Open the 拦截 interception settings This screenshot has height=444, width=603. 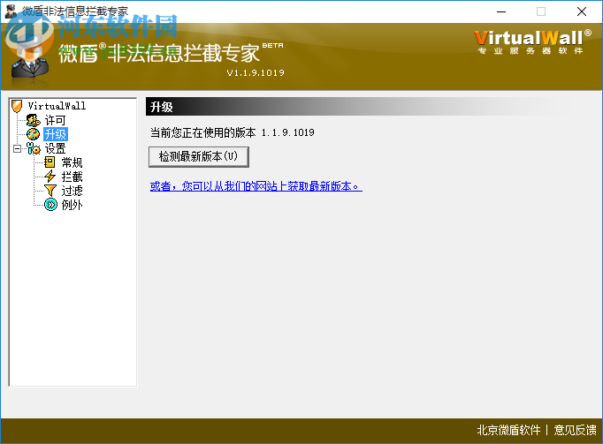(x=72, y=177)
